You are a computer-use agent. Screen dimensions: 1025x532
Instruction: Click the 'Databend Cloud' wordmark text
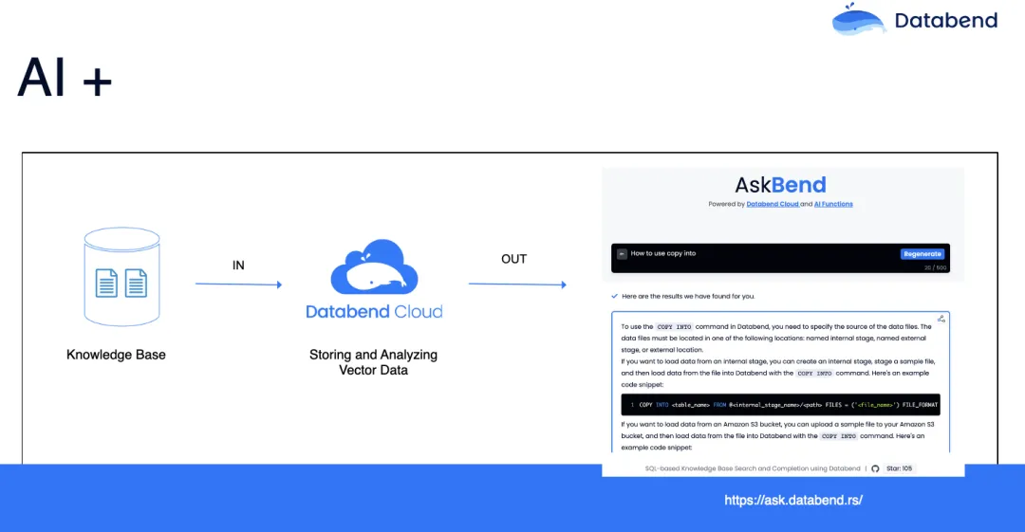(x=374, y=312)
